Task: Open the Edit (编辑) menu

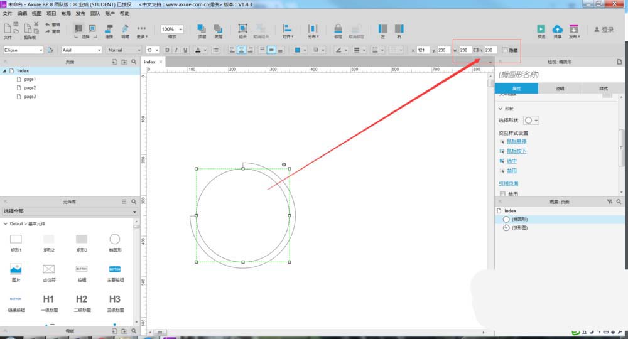Action: coord(21,14)
